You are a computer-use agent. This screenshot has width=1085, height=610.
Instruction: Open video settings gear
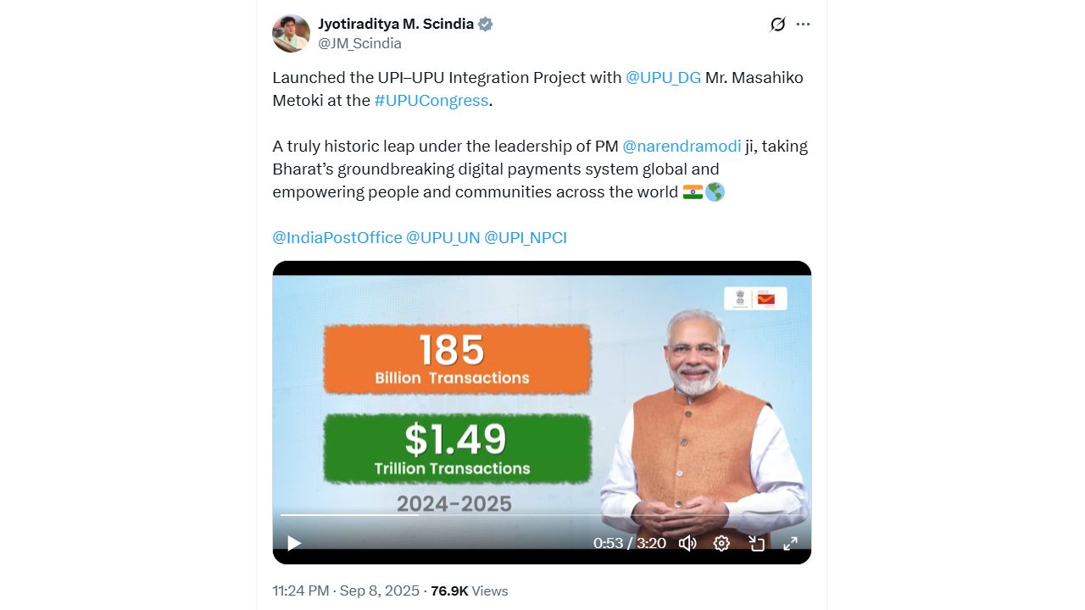(x=721, y=543)
